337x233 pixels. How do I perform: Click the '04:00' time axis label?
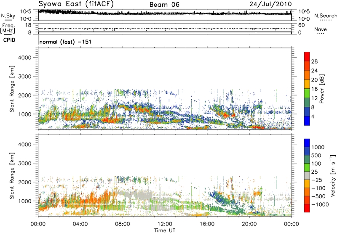point(80,224)
